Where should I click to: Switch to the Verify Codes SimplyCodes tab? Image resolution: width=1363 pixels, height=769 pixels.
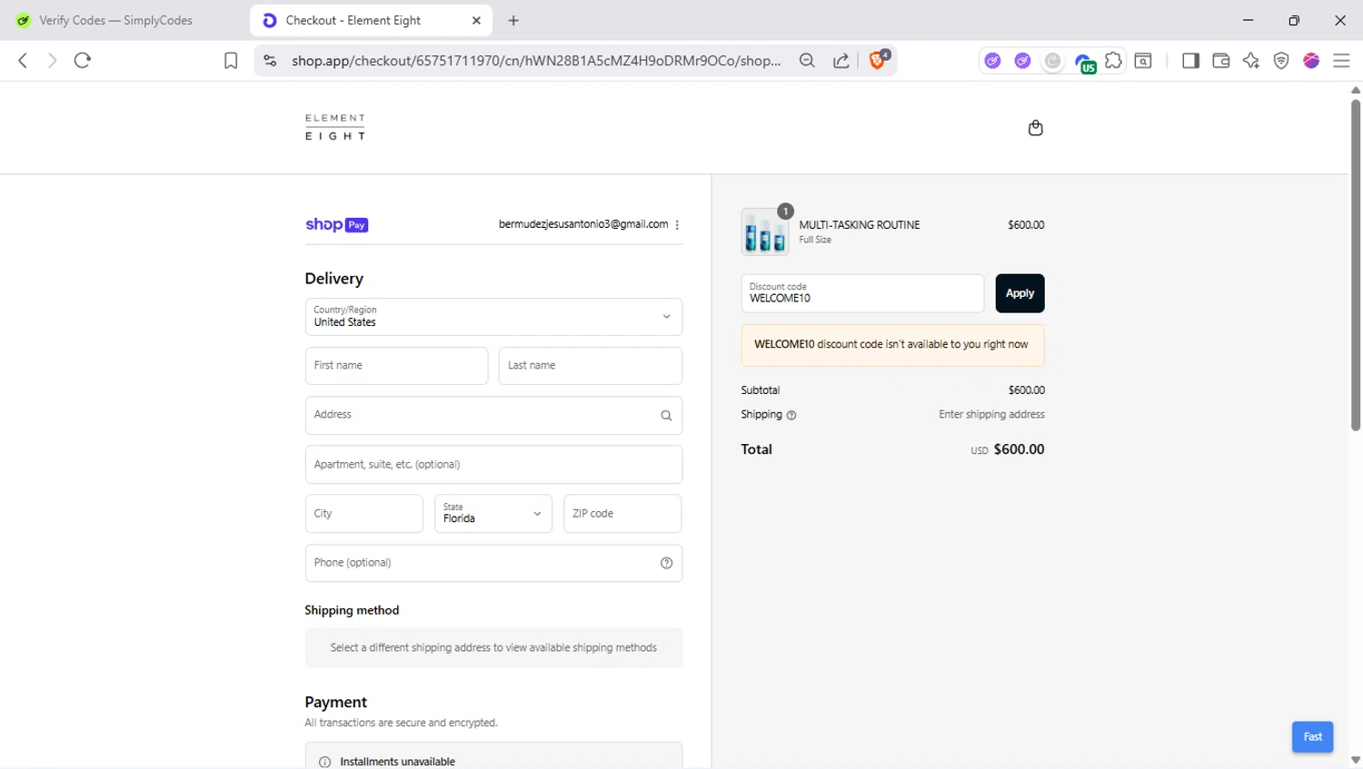(x=116, y=20)
